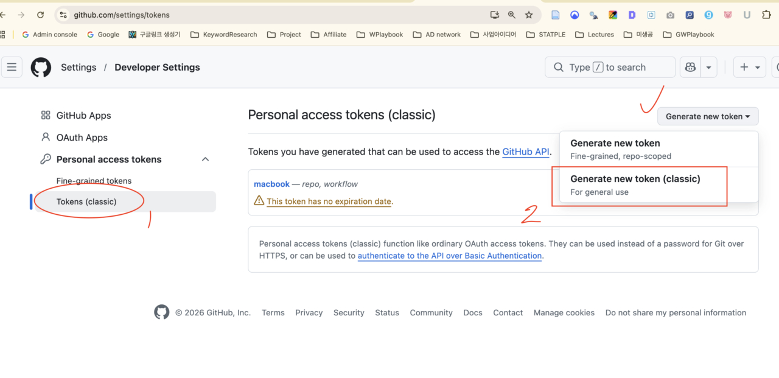The height and width of the screenshot is (378, 779).
Task: Click the pink pig extension icon
Action: (728, 15)
